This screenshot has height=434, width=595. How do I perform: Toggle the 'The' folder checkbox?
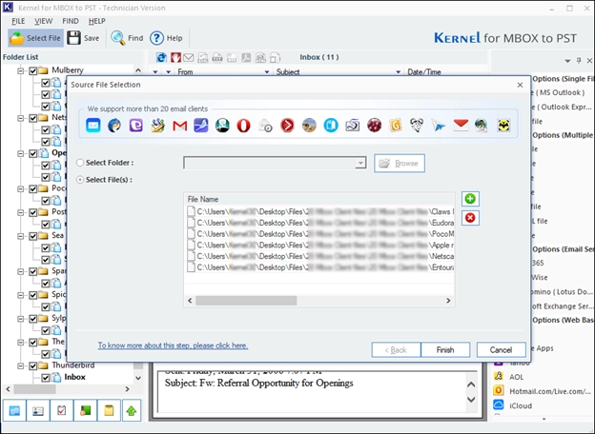tap(33, 342)
